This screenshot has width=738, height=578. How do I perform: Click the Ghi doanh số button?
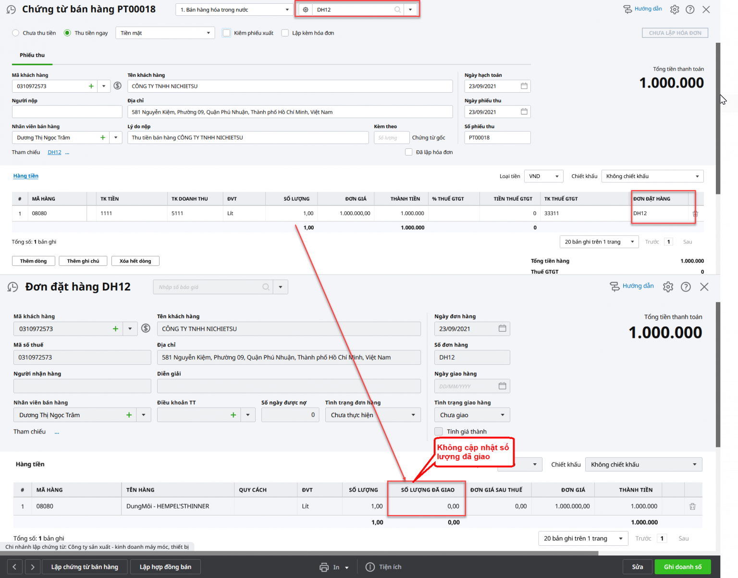682,567
